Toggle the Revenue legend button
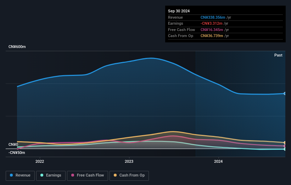The height and width of the screenshot is (185, 291). (20, 175)
